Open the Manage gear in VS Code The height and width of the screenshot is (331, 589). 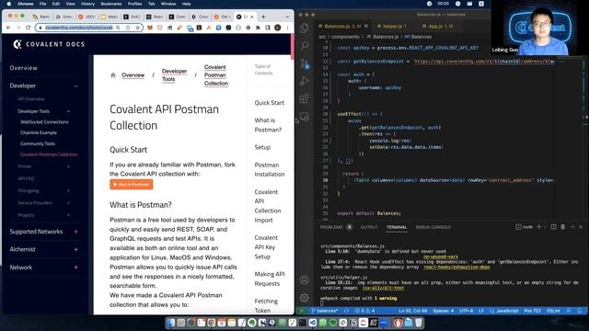[x=305, y=298]
